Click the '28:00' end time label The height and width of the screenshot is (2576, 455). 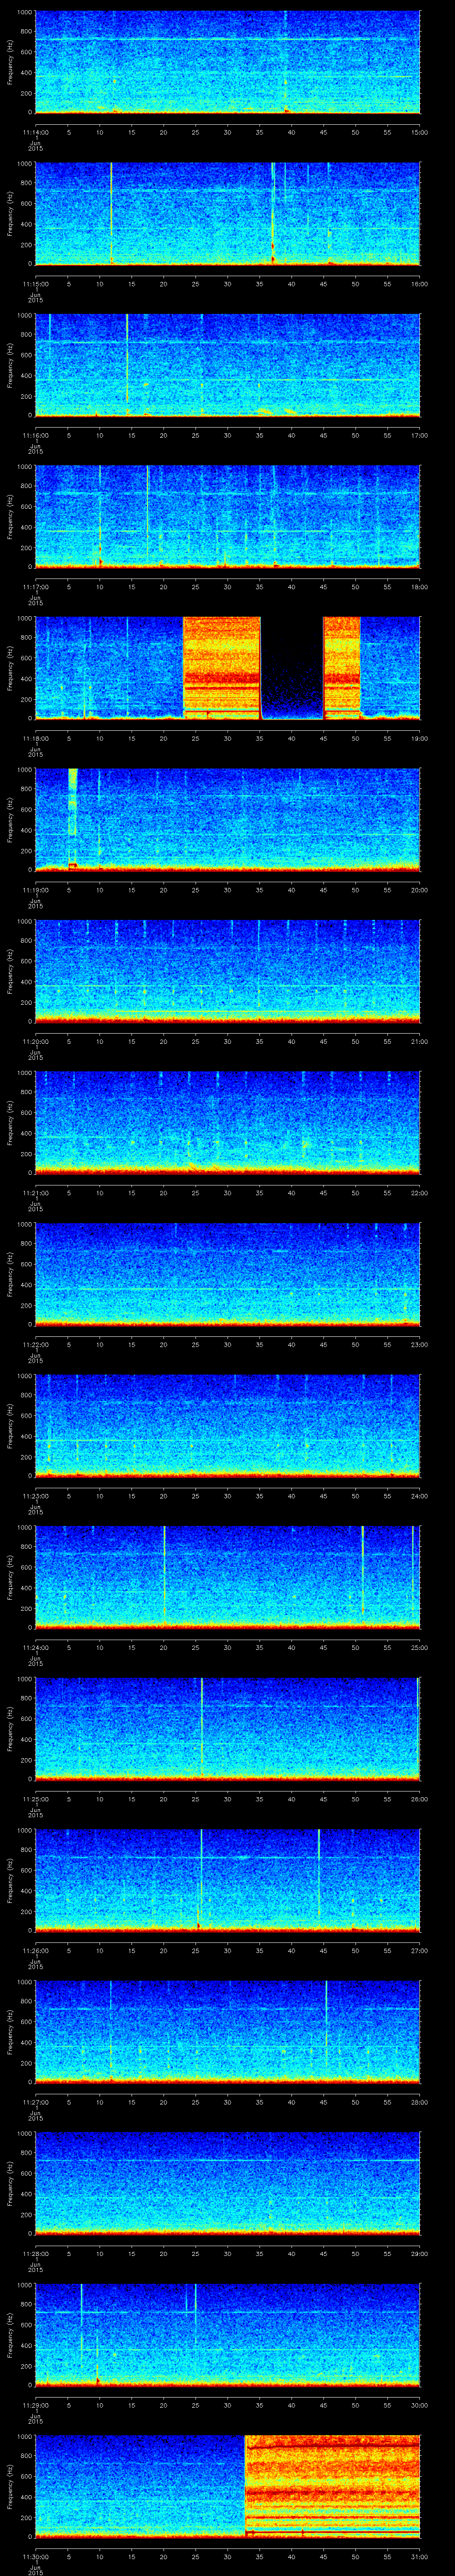pyautogui.click(x=419, y=2102)
